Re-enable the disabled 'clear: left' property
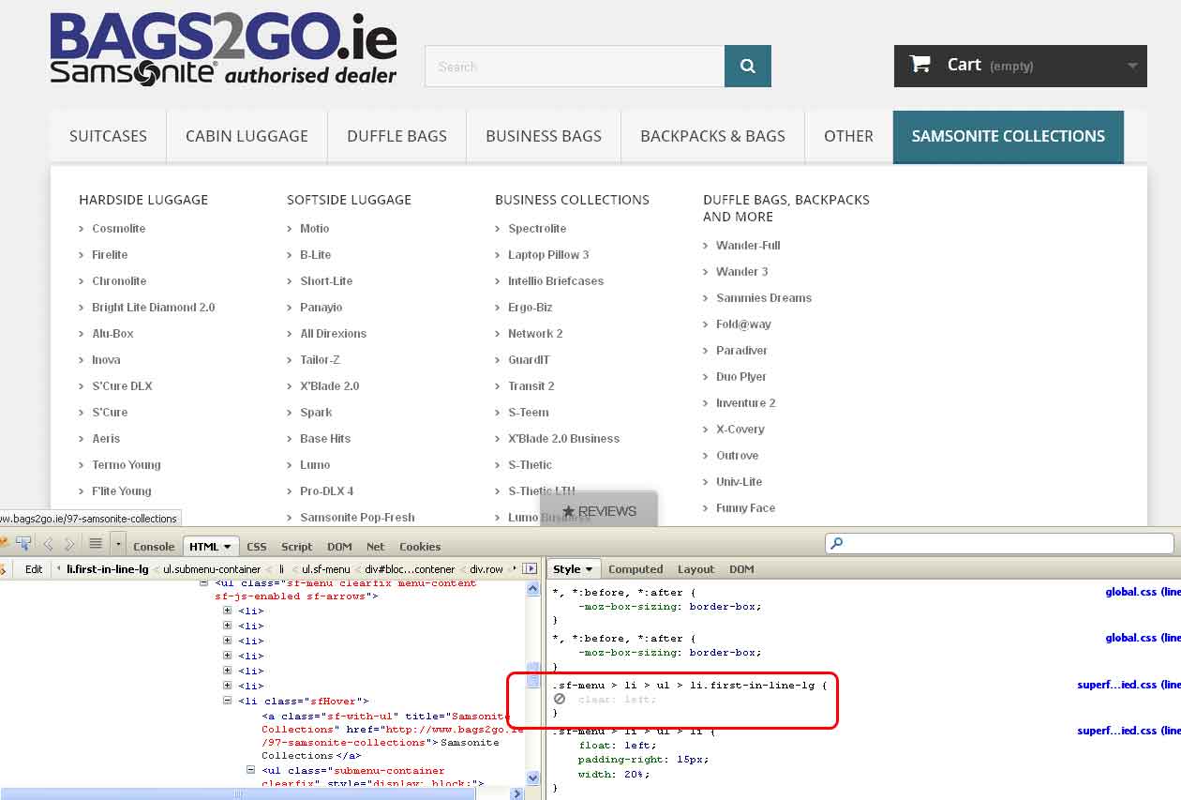1181x800 pixels. (560, 700)
